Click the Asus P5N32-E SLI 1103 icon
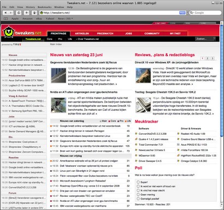The image size is (224, 210). (x=178, y=145)
